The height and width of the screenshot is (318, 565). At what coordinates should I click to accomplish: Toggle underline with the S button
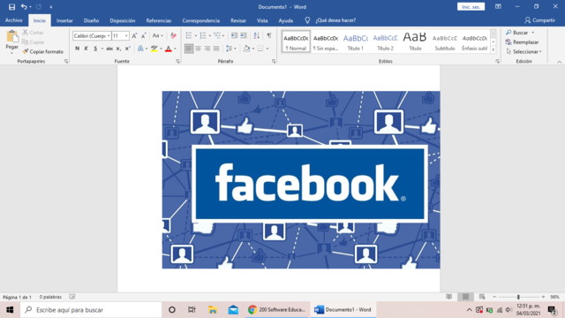pos(95,49)
